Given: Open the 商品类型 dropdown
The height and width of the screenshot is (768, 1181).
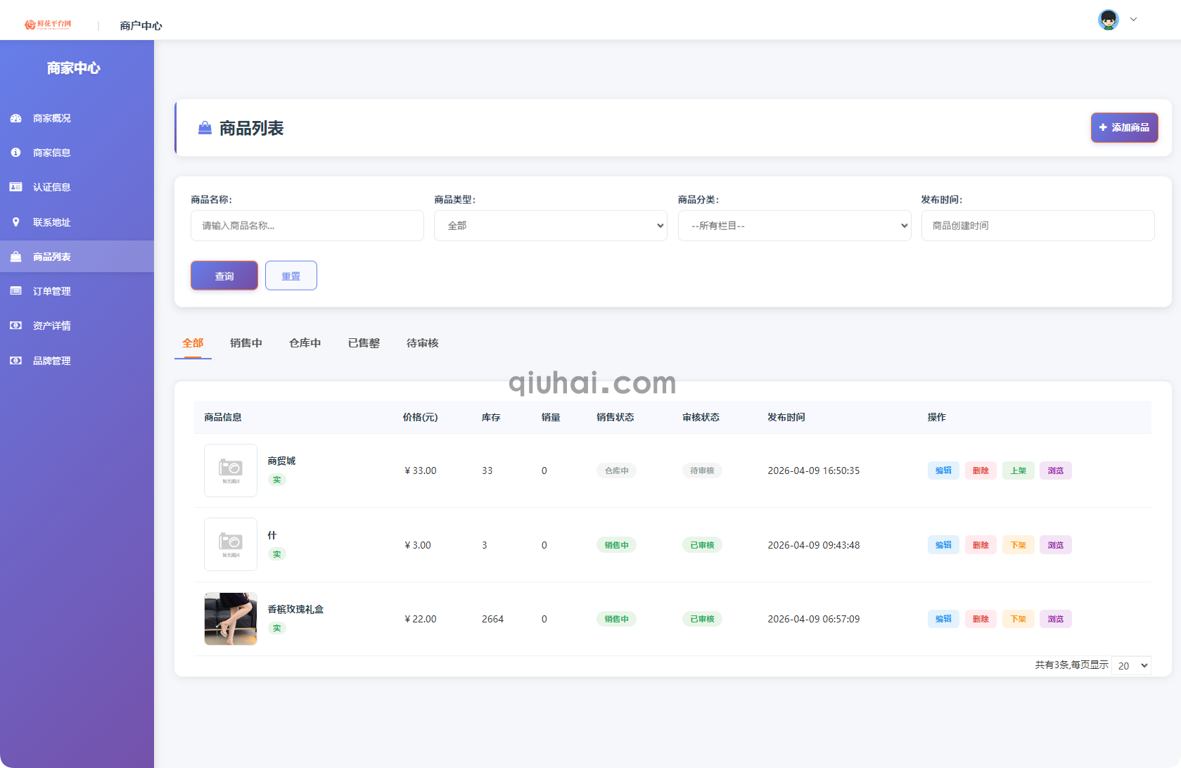Looking at the screenshot, I should (550, 226).
